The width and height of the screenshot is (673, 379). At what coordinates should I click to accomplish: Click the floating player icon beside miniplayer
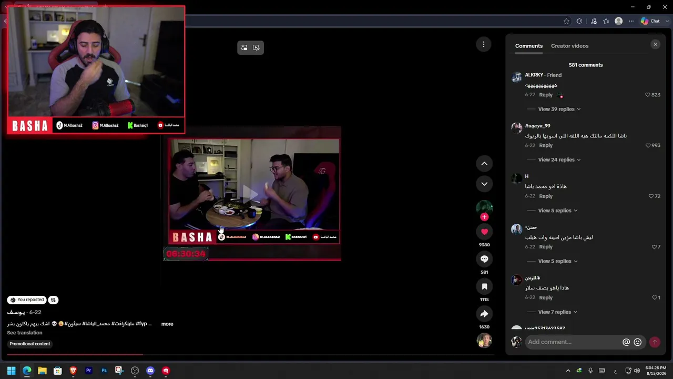coord(256,47)
